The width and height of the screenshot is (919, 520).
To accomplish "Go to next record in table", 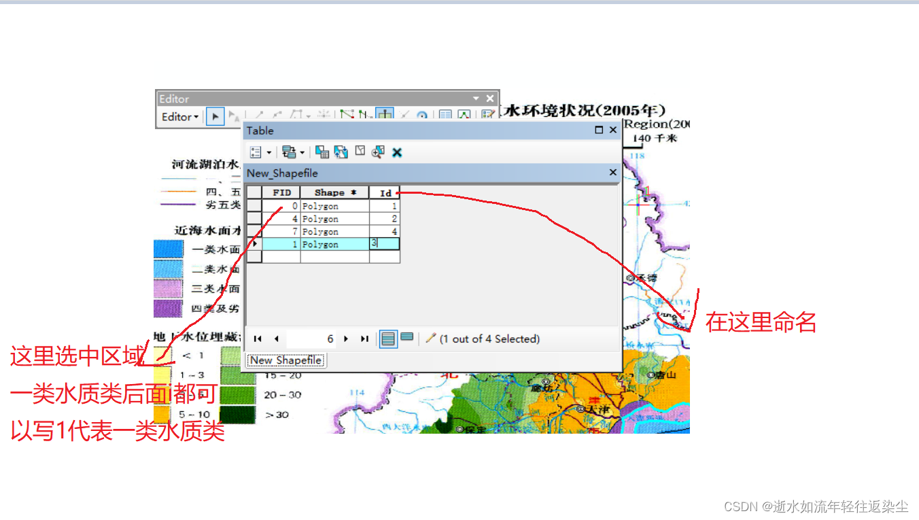I will (346, 339).
